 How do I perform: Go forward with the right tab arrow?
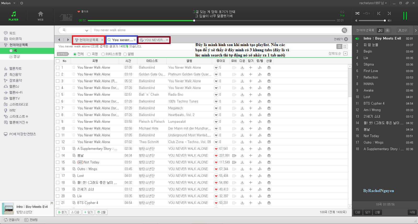click(68, 40)
